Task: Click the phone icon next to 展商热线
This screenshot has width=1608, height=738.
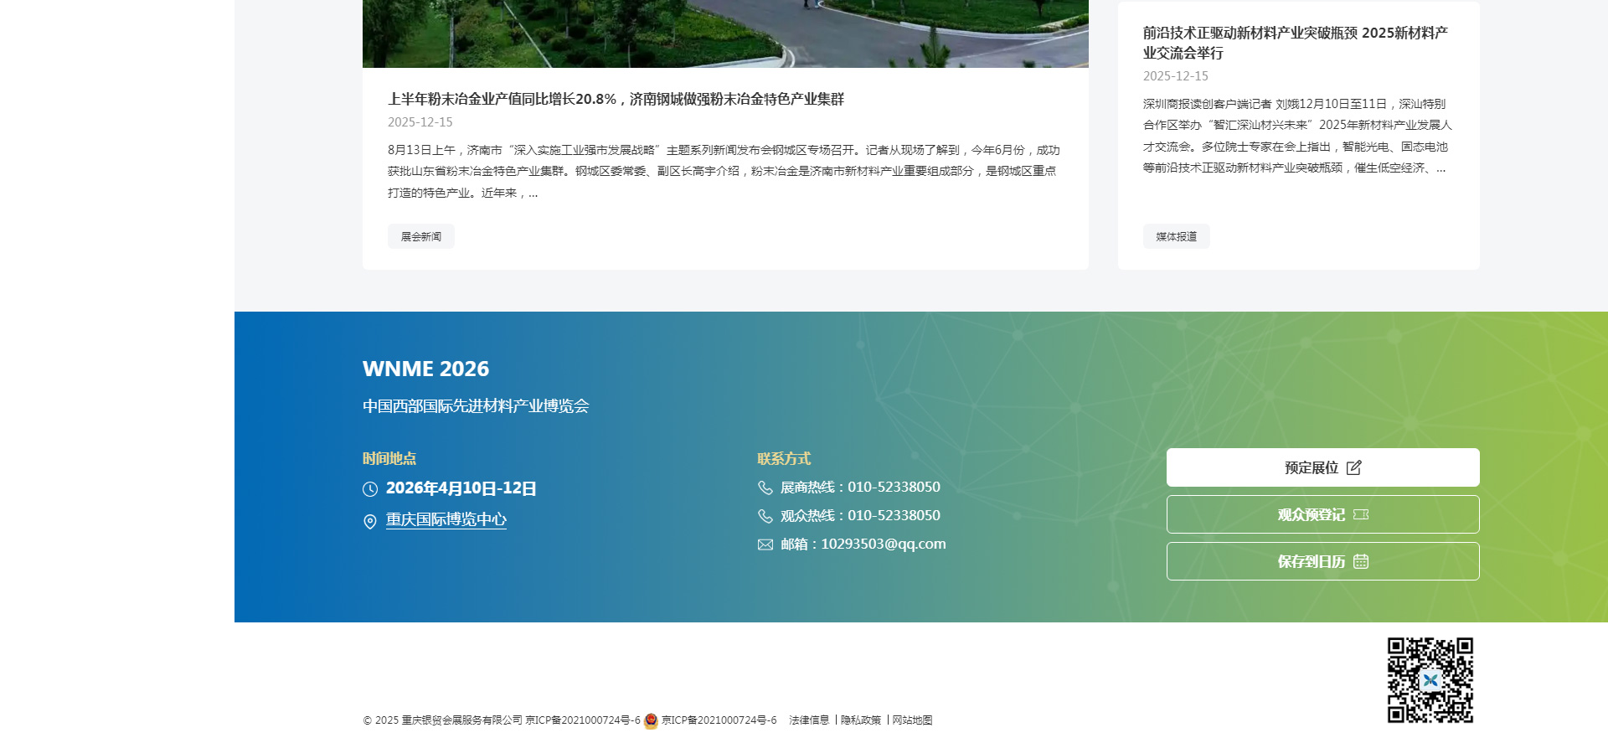Action: [x=765, y=488]
